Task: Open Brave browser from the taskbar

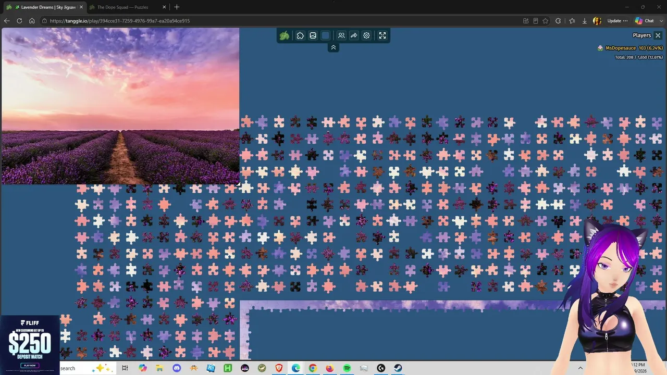Action: 279,368
